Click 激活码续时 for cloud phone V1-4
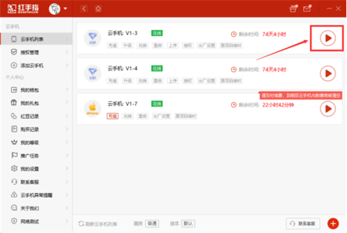 (231, 81)
